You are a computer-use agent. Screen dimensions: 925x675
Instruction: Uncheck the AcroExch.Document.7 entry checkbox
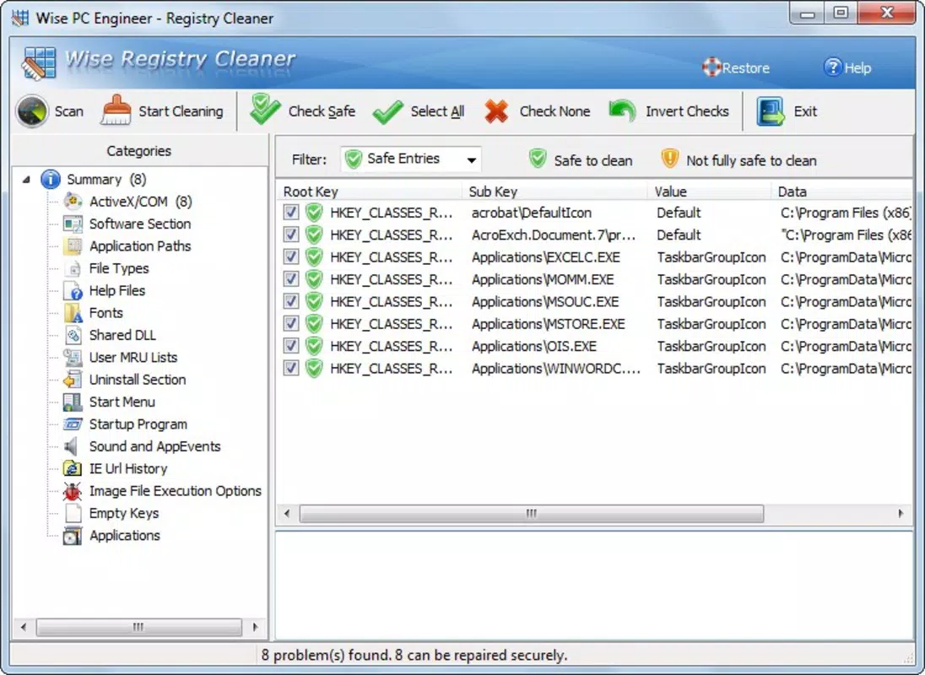[291, 235]
